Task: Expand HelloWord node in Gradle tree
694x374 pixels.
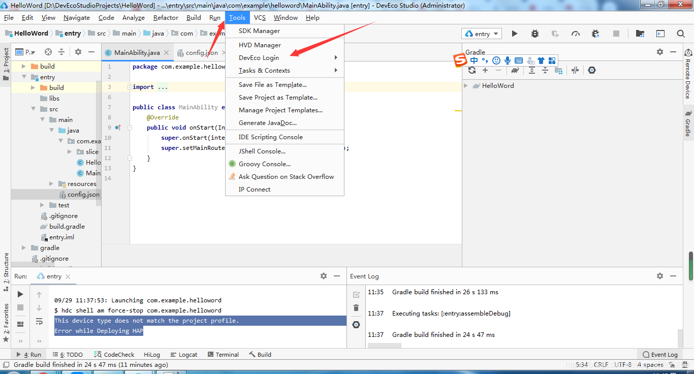Action: [x=466, y=86]
